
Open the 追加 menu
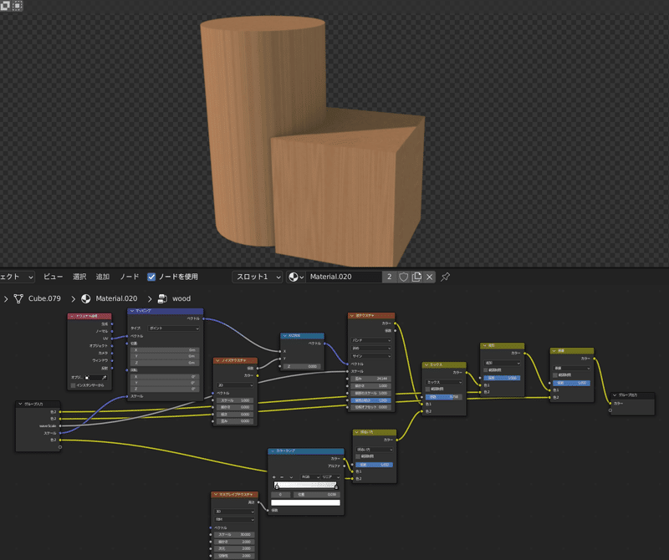click(x=103, y=277)
